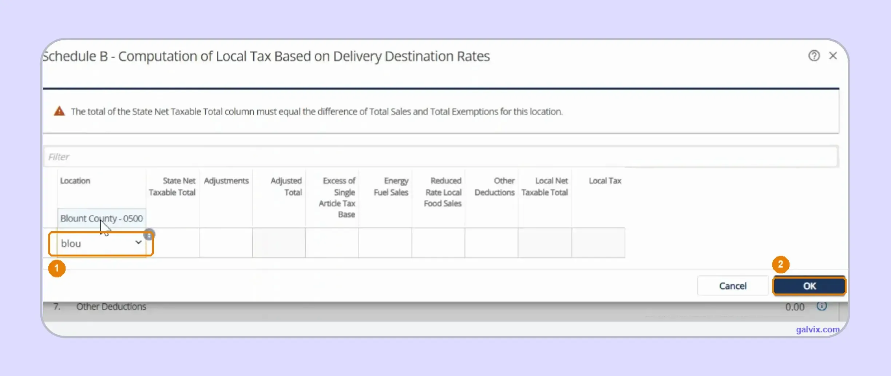Click the Location column header

(75, 181)
